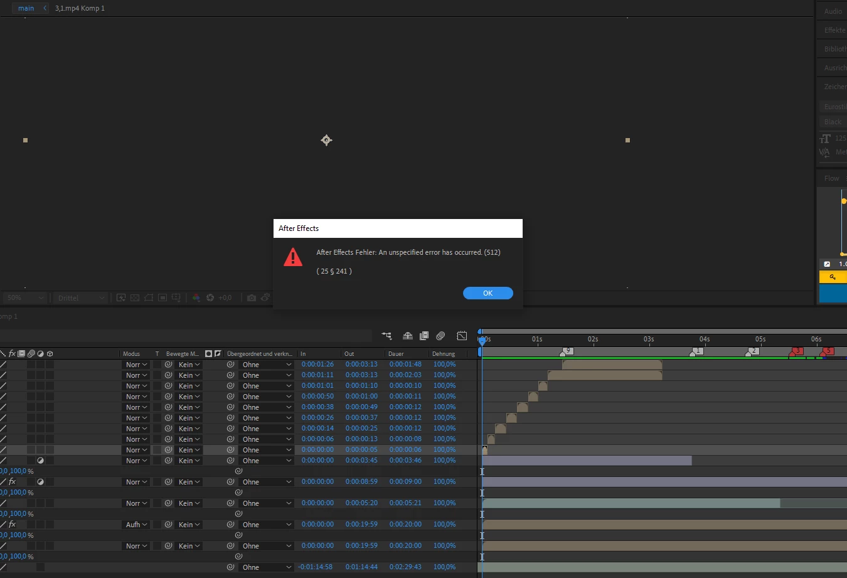
Task: Toggle fast previews icon in viewer
Action: pyautogui.click(x=121, y=297)
